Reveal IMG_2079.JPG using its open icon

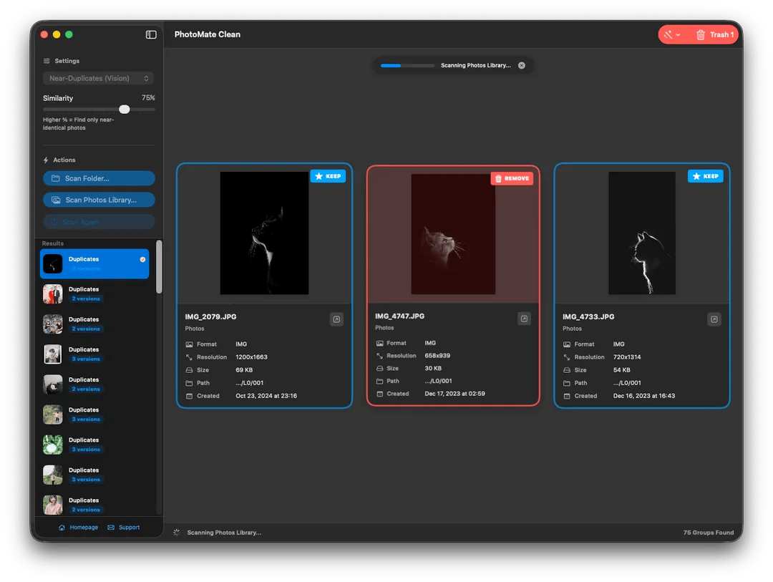click(336, 319)
